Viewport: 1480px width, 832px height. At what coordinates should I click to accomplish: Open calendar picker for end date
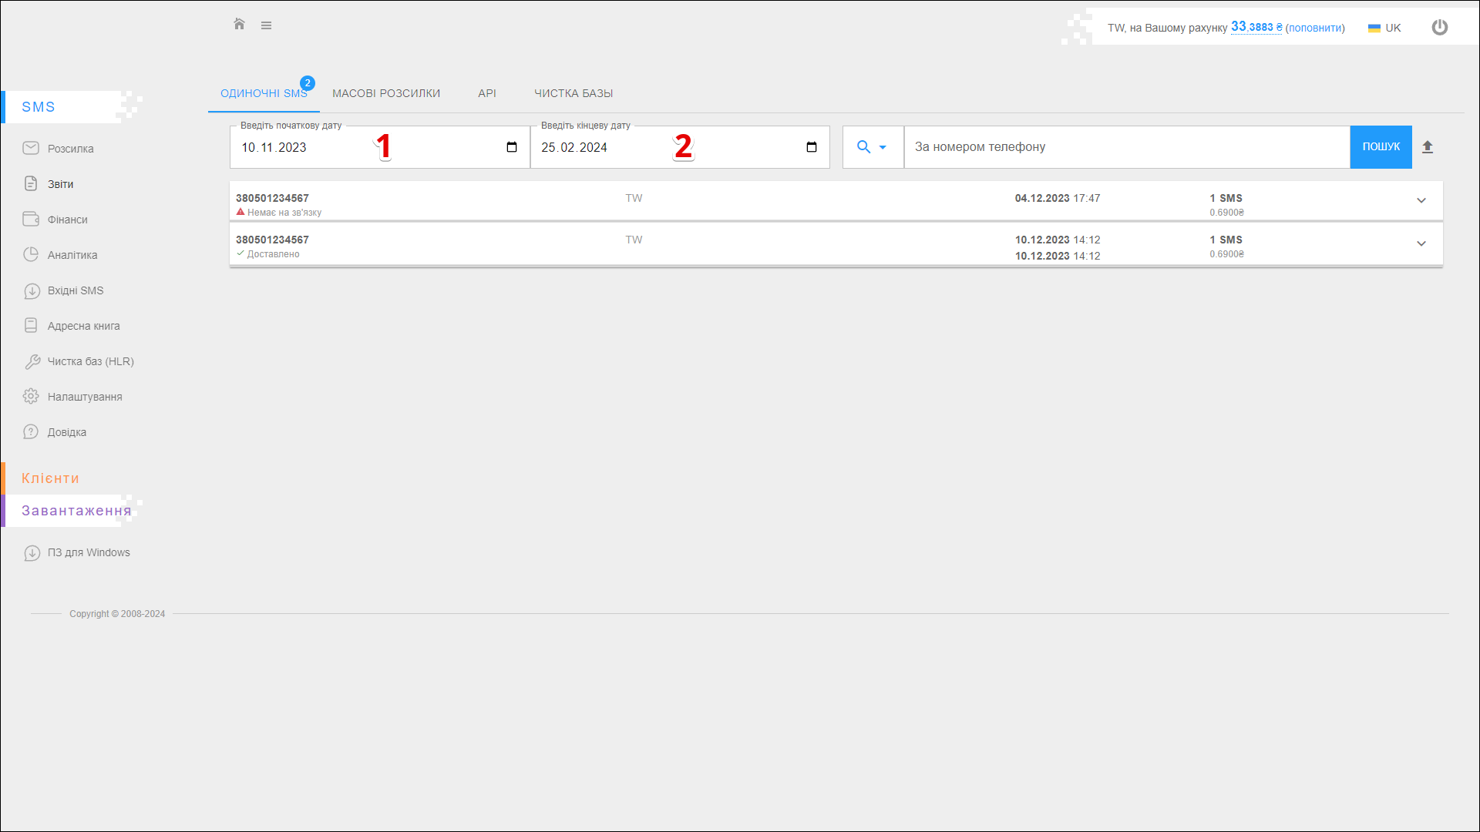click(x=812, y=147)
